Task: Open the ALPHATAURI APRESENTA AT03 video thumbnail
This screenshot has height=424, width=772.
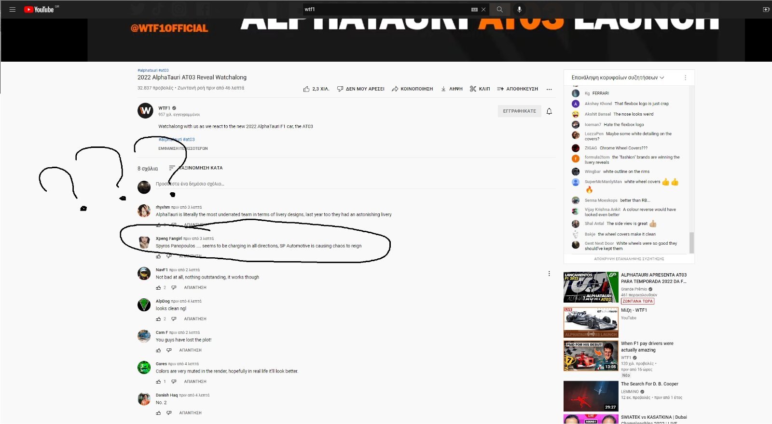Action: [591, 287]
